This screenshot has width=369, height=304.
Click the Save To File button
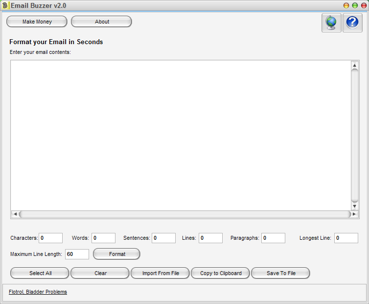point(280,273)
